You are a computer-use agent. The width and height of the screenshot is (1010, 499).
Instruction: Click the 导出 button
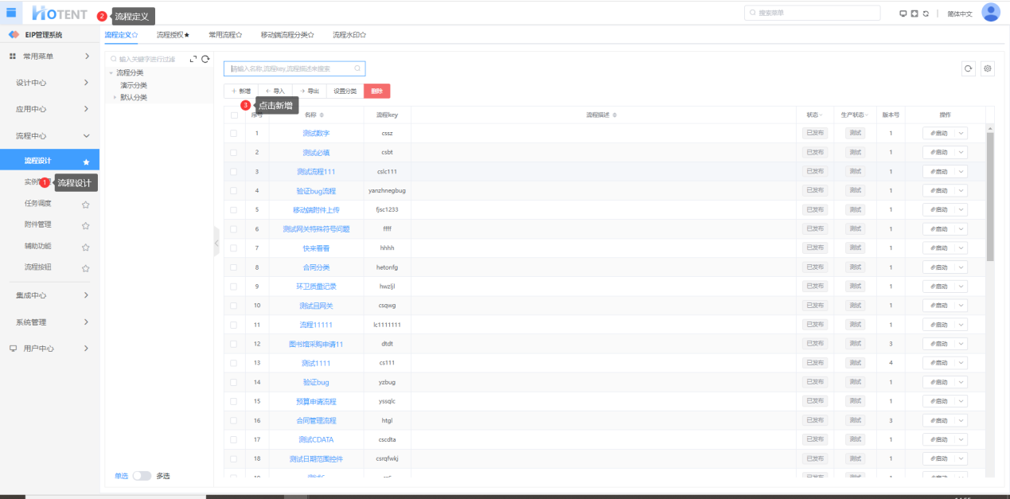click(x=310, y=91)
